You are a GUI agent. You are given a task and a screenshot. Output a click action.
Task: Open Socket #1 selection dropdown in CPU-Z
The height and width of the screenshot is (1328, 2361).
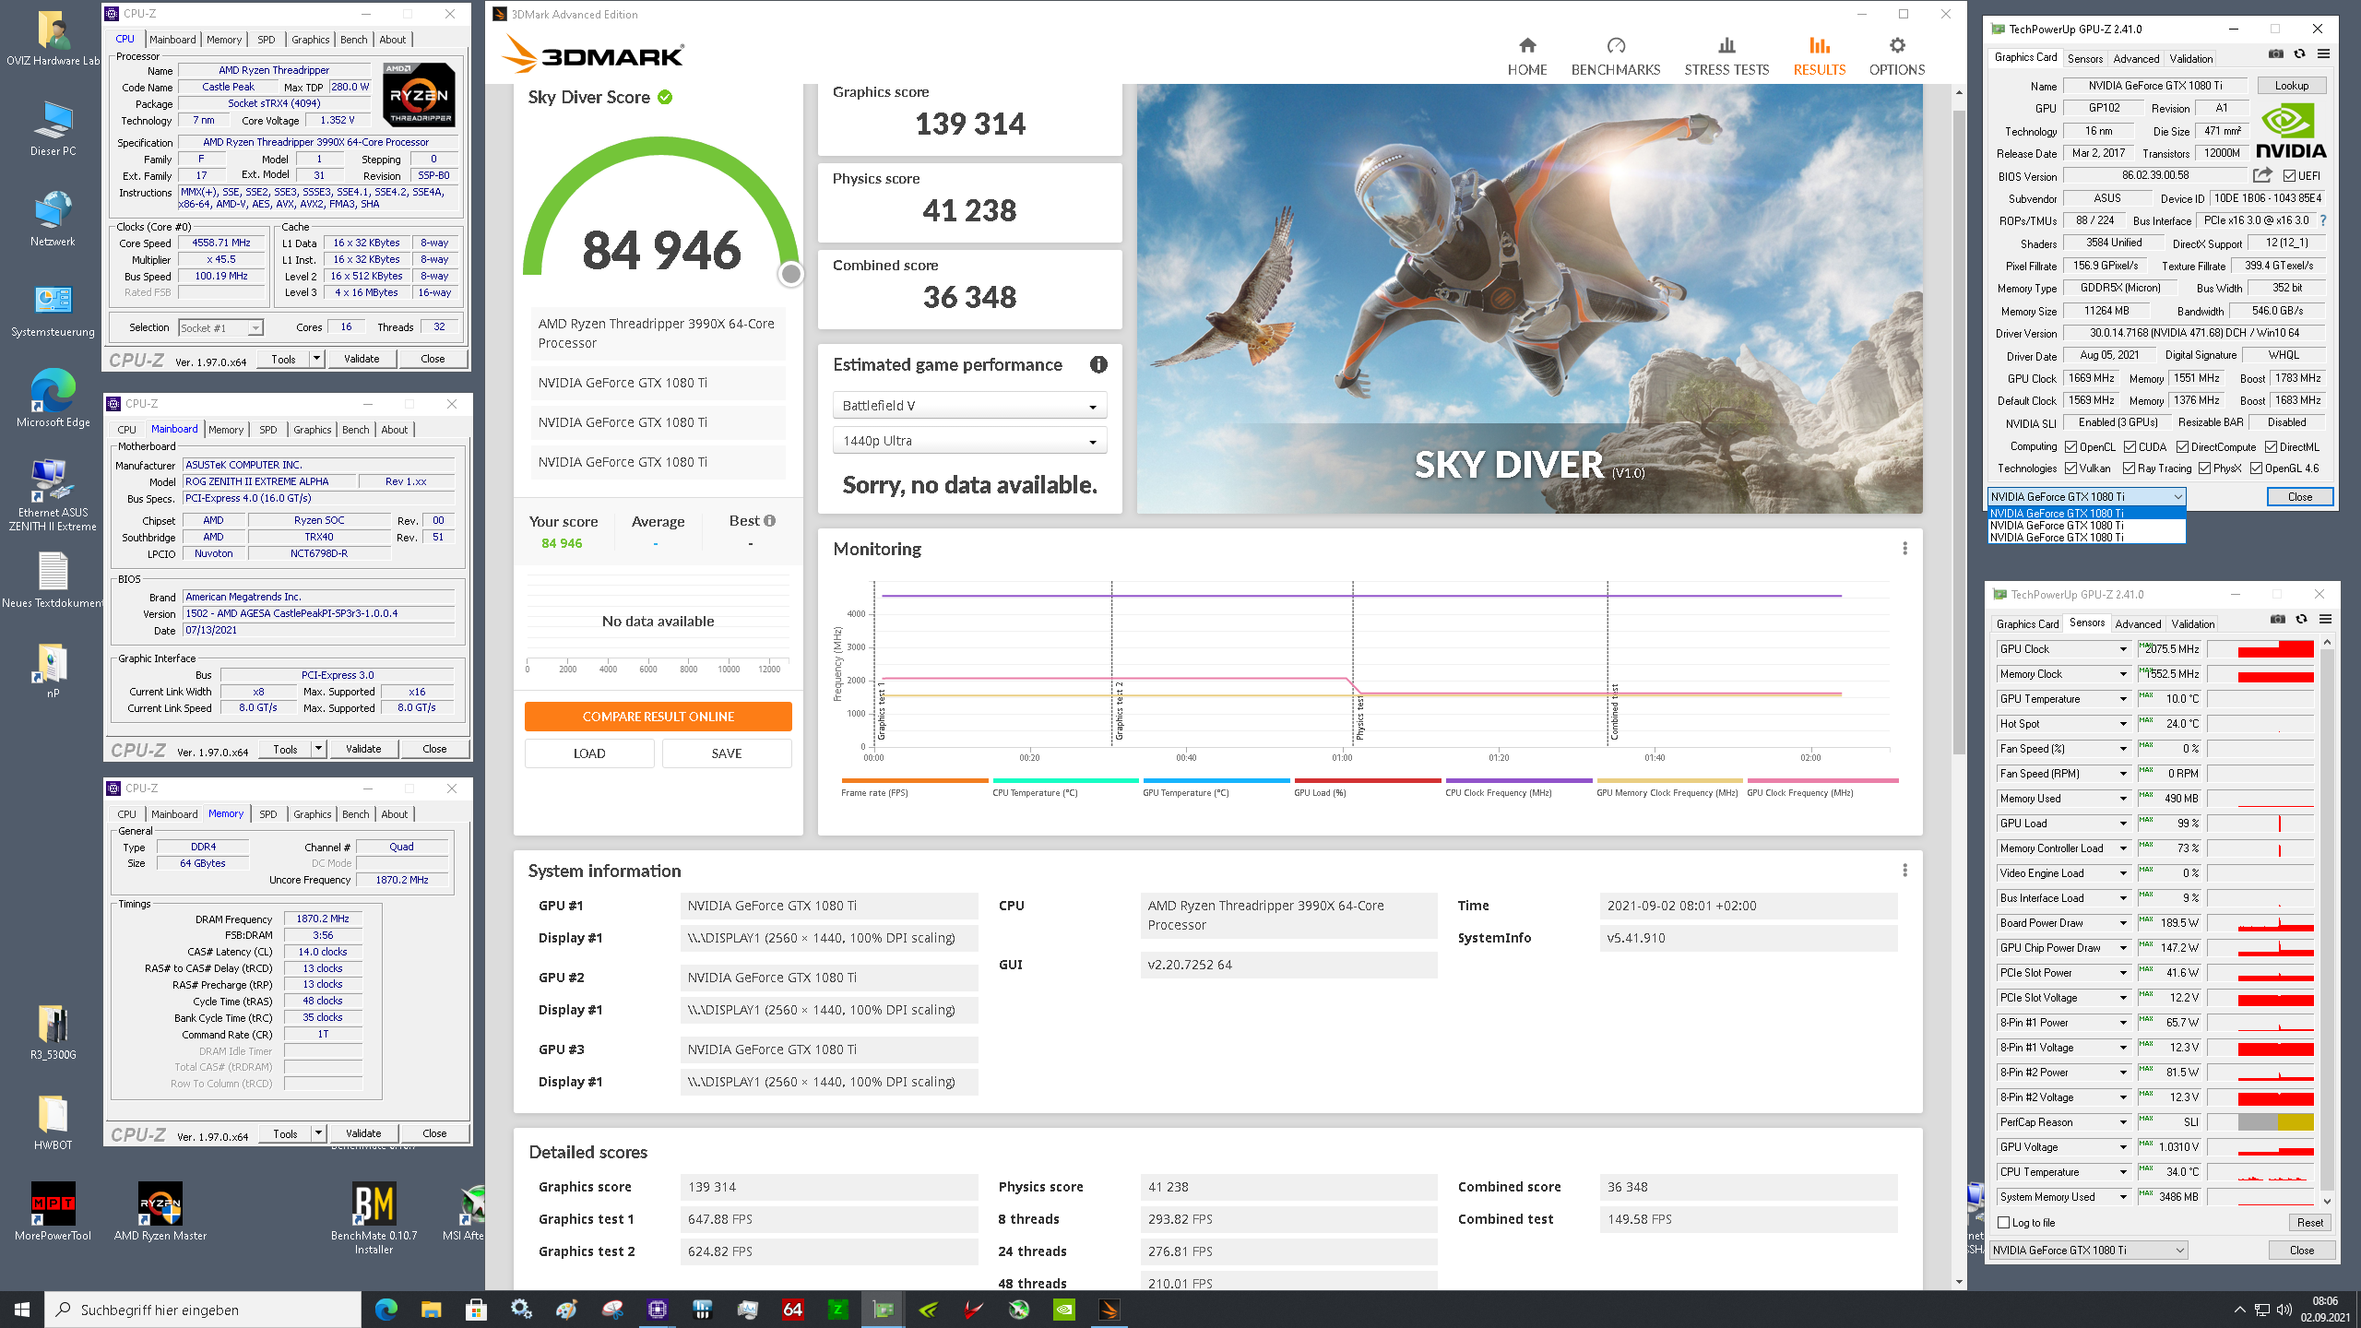pos(221,327)
